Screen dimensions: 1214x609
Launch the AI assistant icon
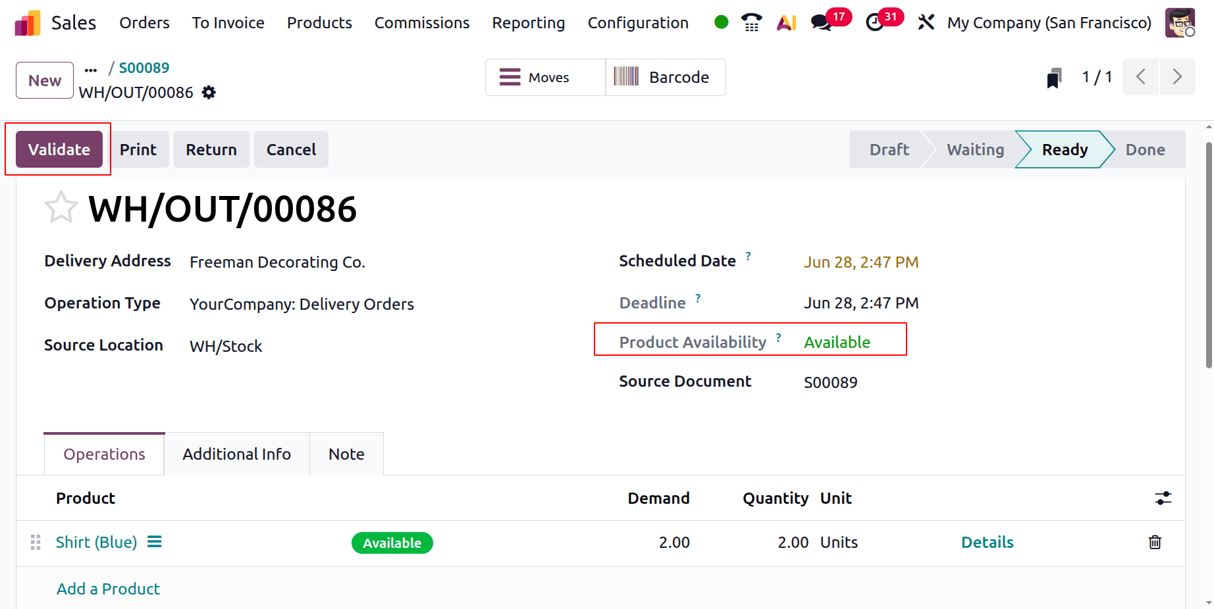pos(787,22)
